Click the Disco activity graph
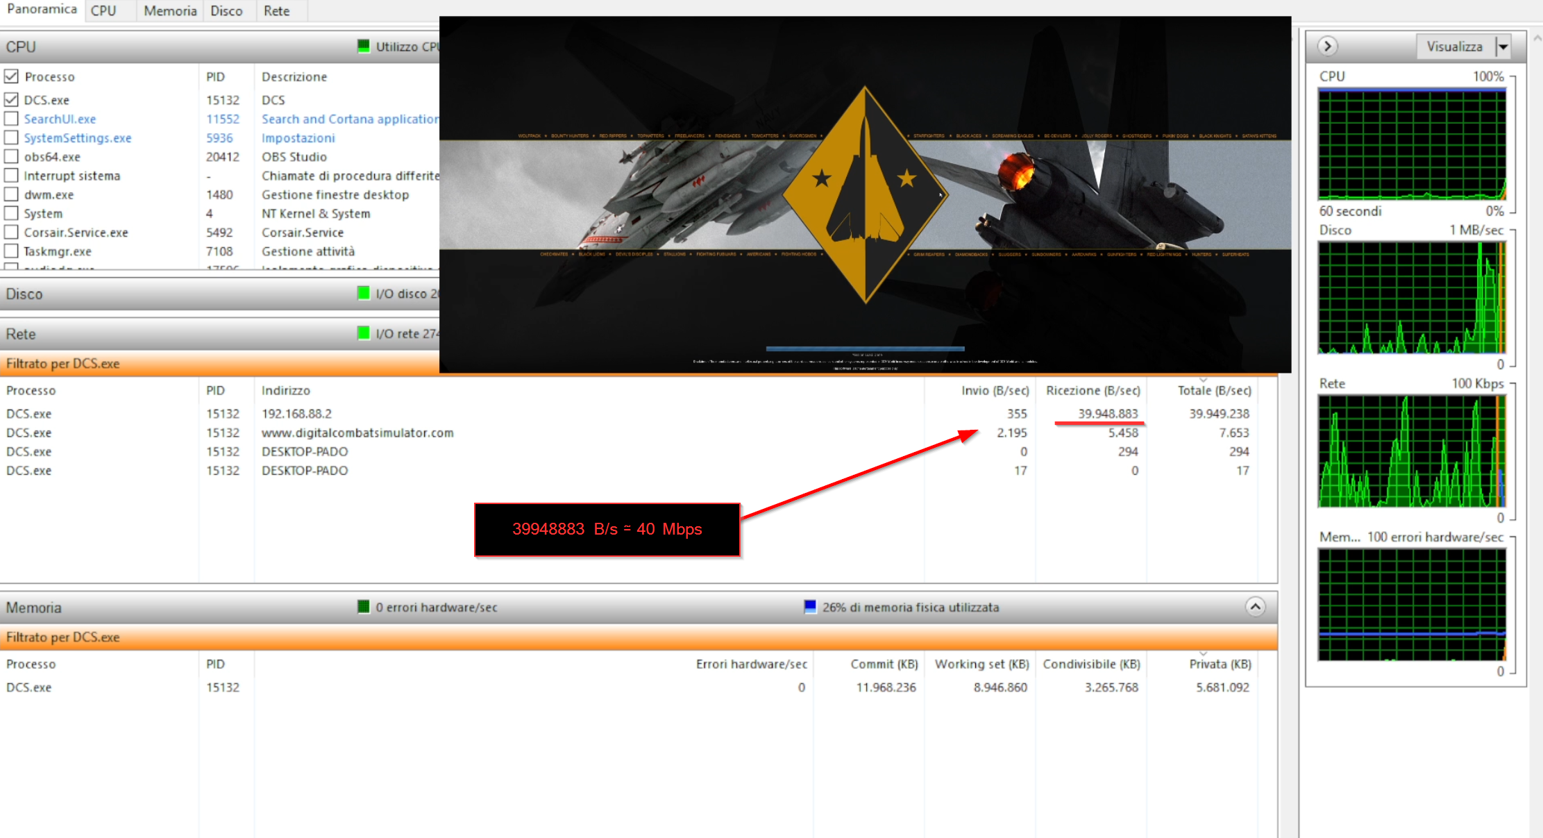1543x838 pixels. pos(1412,298)
